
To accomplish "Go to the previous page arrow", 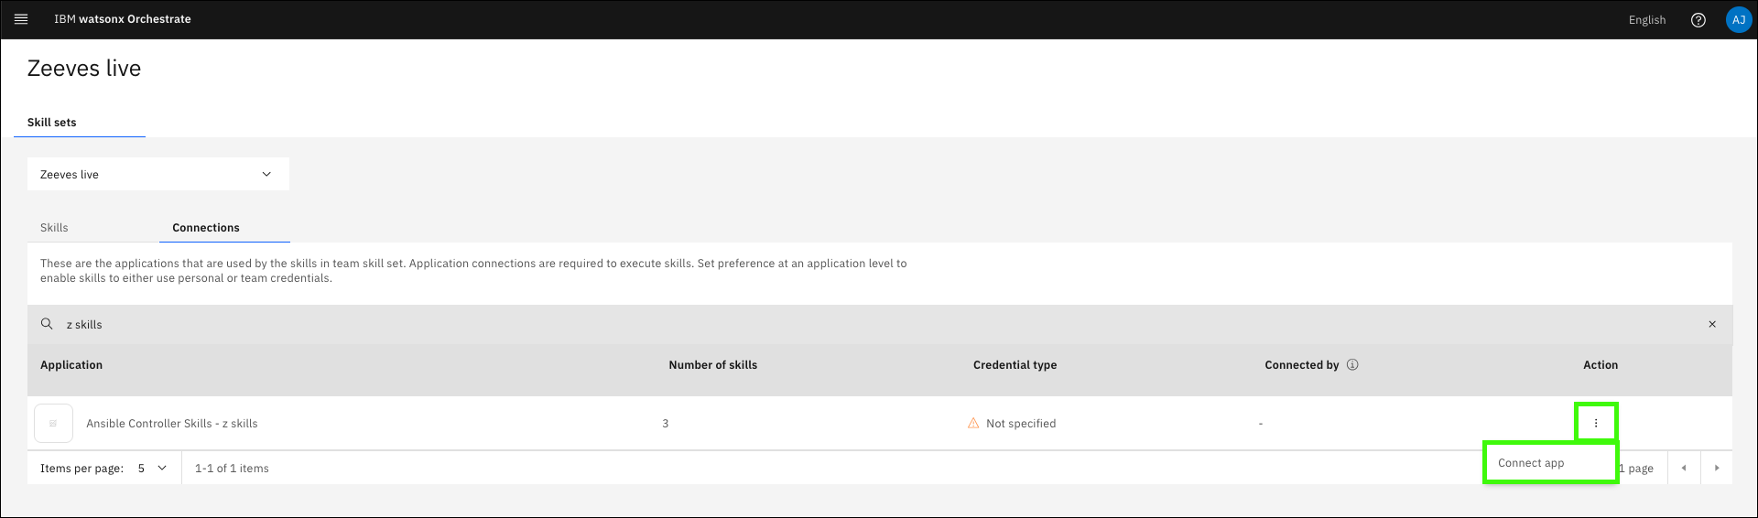I will (1684, 468).
